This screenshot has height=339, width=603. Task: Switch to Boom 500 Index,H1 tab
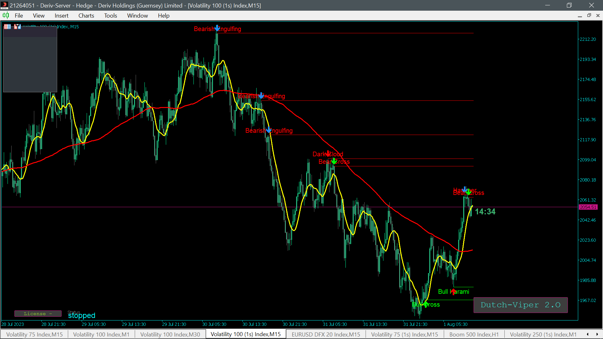point(474,334)
